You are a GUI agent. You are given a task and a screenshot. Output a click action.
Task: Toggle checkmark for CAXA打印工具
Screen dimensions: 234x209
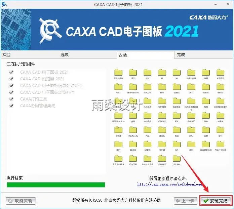pos(11,99)
